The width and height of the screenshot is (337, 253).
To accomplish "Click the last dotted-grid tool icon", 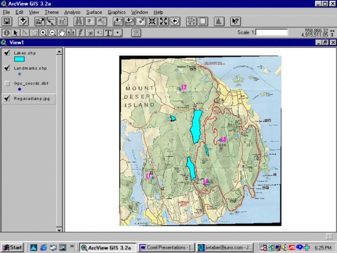I will point(136,33).
